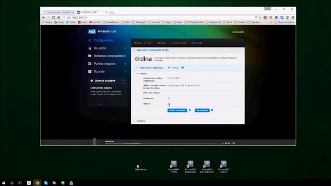Click the Déjenos ayudarle info icon
Image resolution: width=331 pixels, height=186 pixels.
click(x=92, y=81)
